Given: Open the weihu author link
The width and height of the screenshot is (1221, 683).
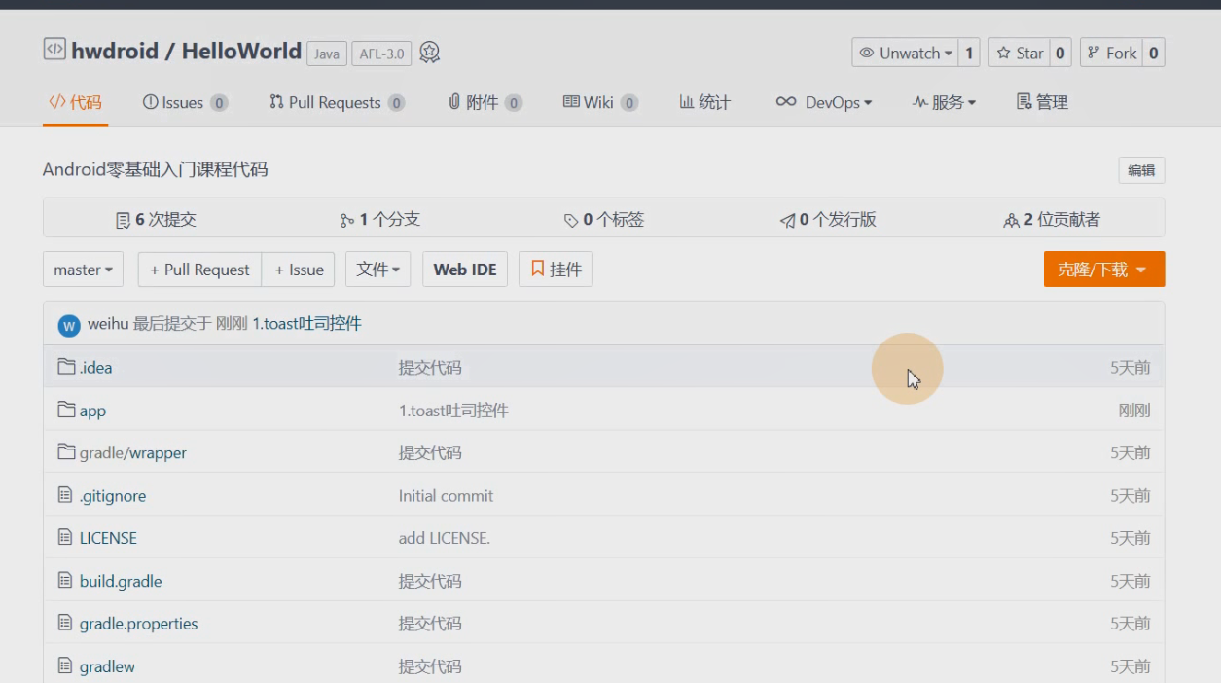Looking at the screenshot, I should point(108,323).
